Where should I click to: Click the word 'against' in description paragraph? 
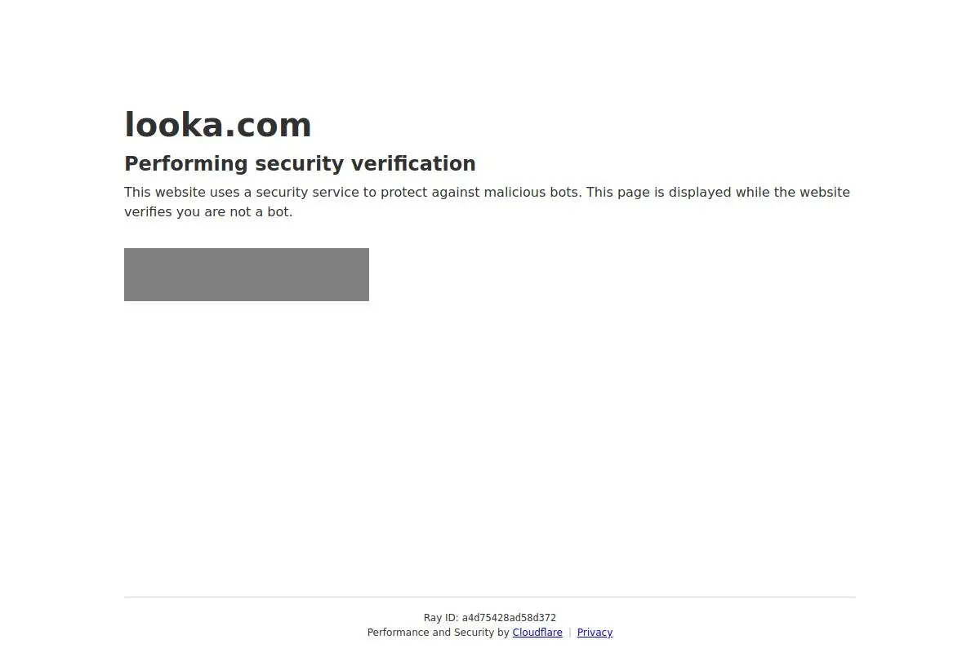(x=456, y=193)
